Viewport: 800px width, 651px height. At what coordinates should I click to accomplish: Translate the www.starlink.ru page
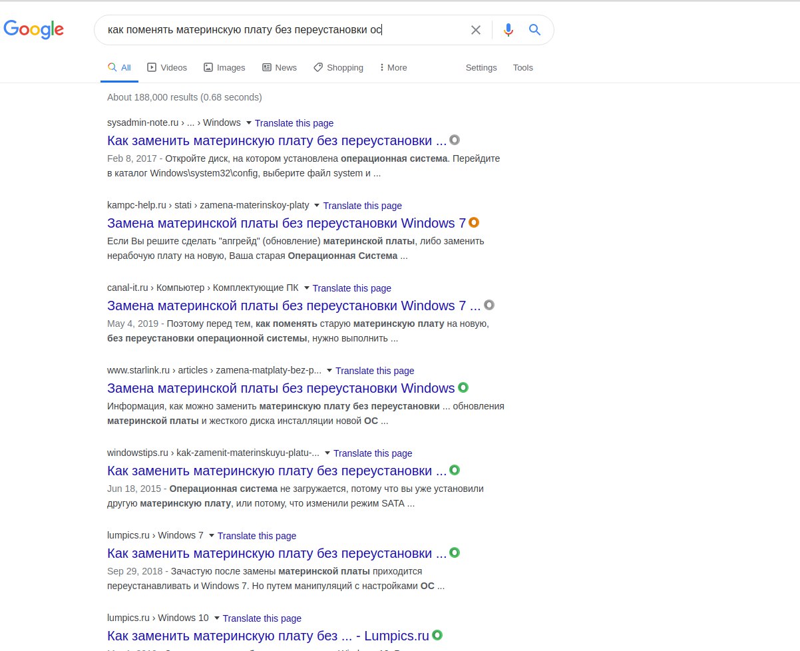[375, 371]
